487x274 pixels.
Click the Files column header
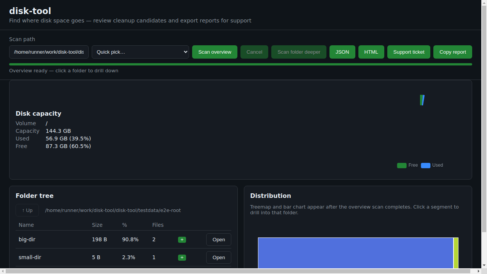[158, 225]
